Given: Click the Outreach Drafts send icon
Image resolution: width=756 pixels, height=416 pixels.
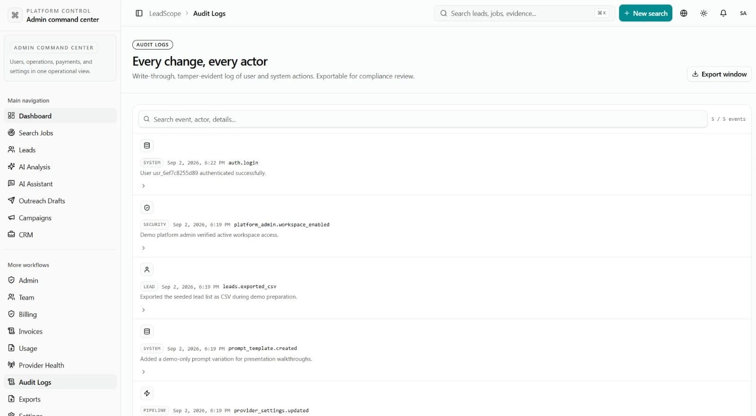Looking at the screenshot, I should [11, 200].
